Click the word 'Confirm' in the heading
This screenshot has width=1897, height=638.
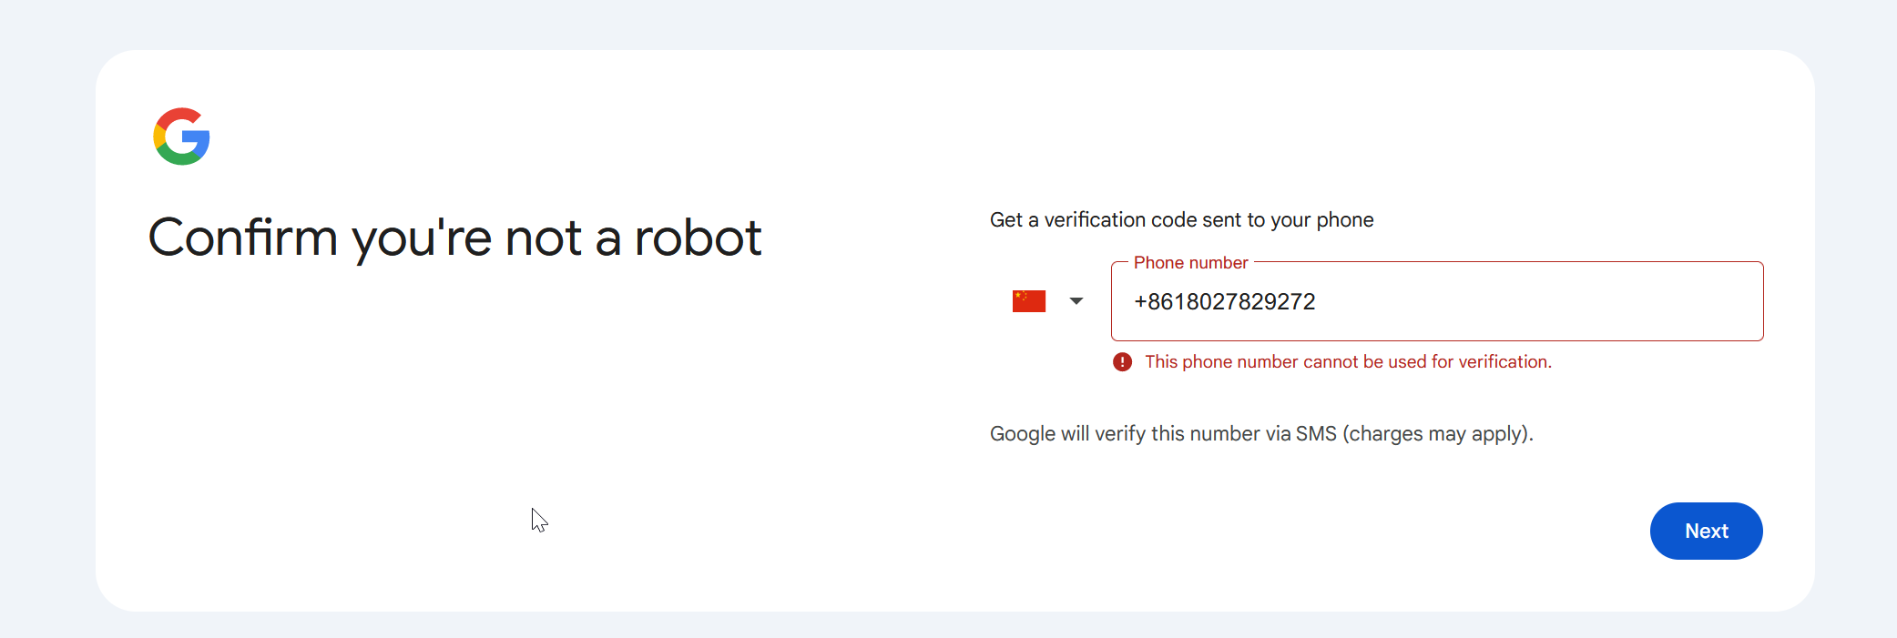coord(243,238)
